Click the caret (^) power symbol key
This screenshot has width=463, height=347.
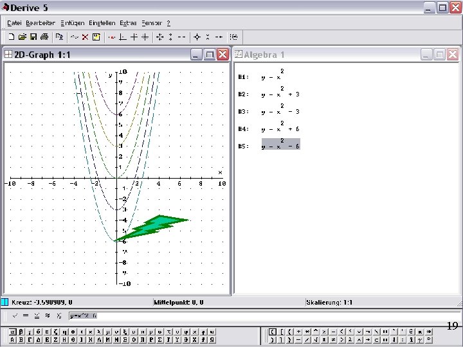point(316,332)
